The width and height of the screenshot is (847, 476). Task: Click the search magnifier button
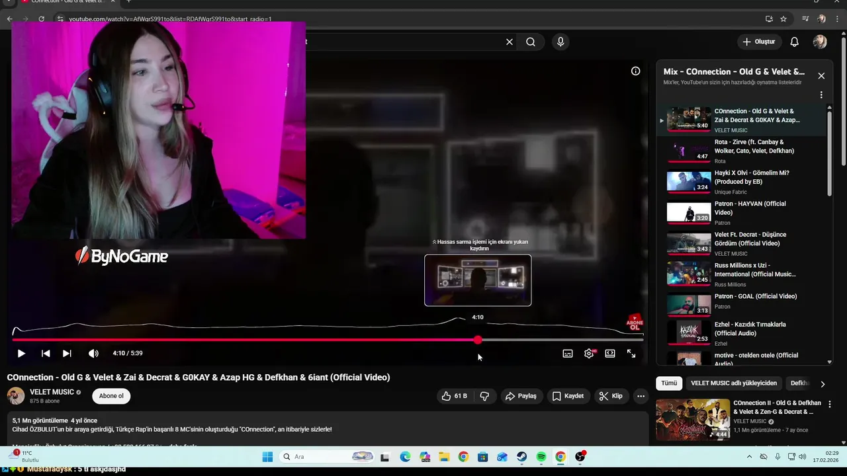click(531, 42)
